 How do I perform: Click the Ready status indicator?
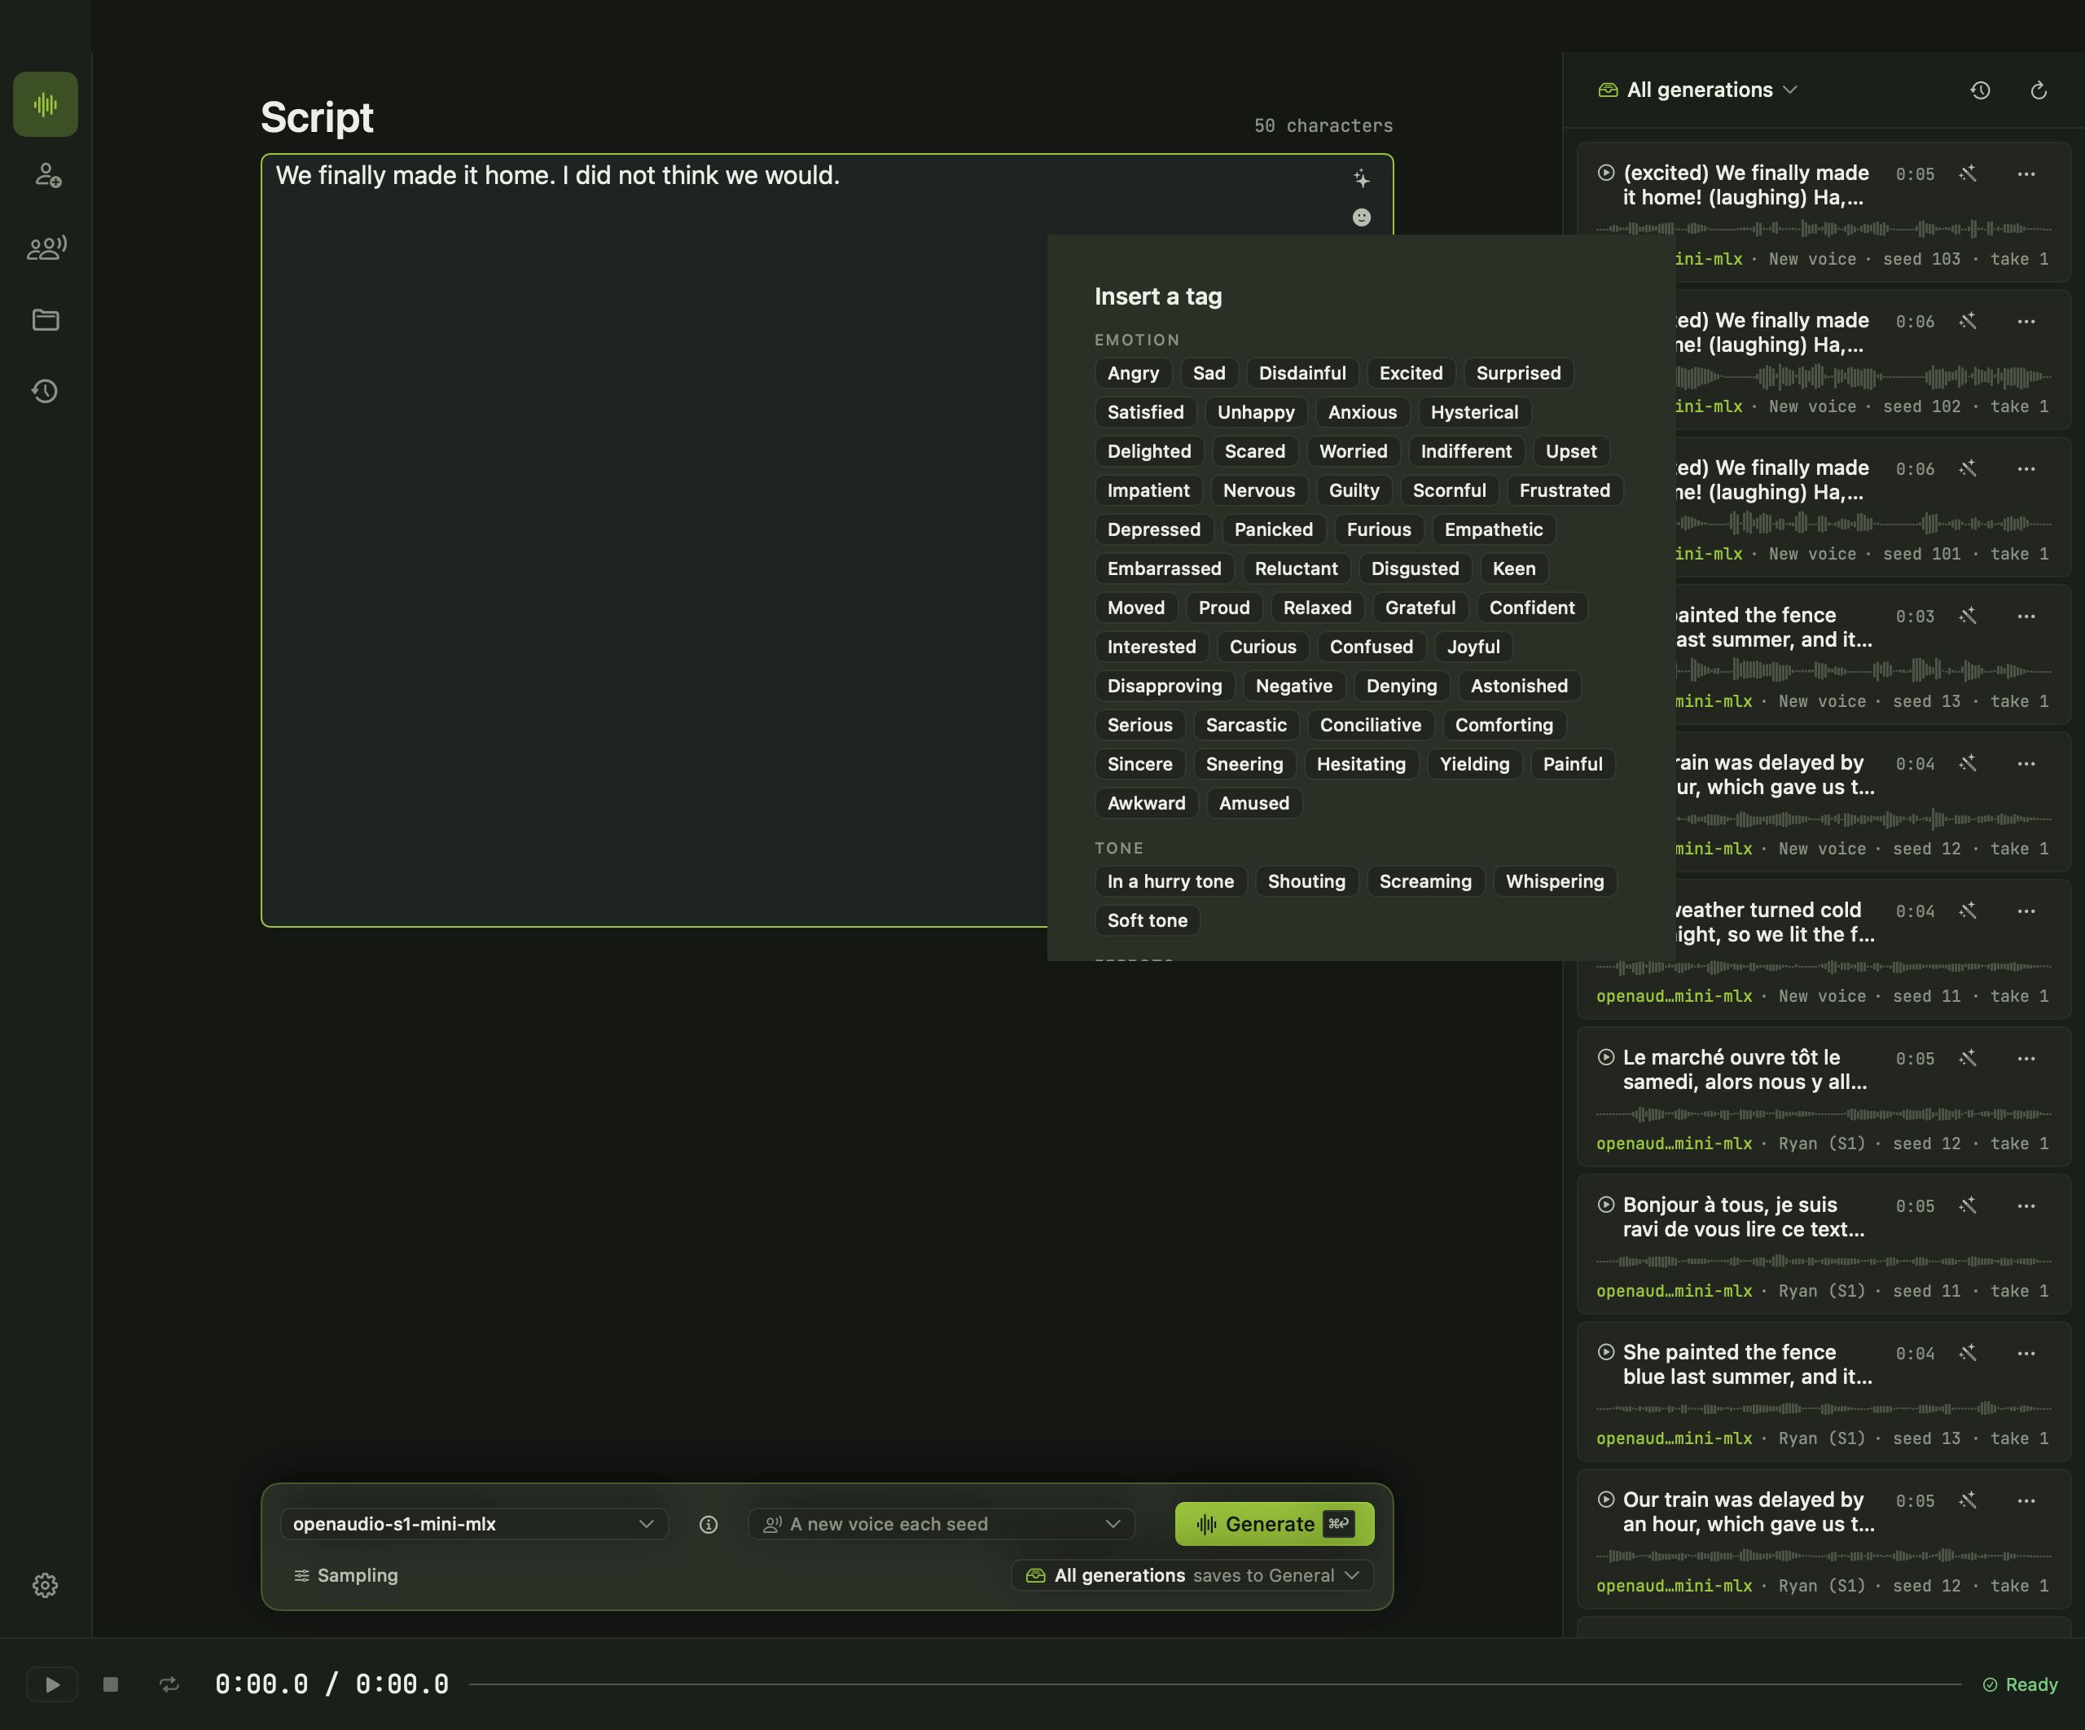click(2021, 1685)
